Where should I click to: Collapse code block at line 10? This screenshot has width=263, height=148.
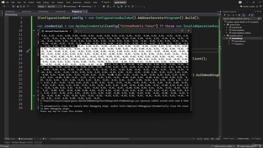[34, 30]
